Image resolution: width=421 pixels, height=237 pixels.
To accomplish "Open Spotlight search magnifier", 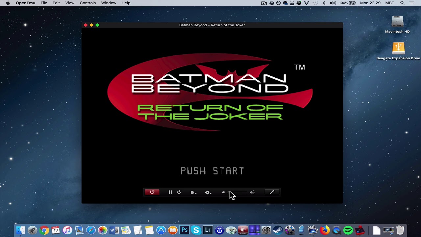I will tap(402, 3).
